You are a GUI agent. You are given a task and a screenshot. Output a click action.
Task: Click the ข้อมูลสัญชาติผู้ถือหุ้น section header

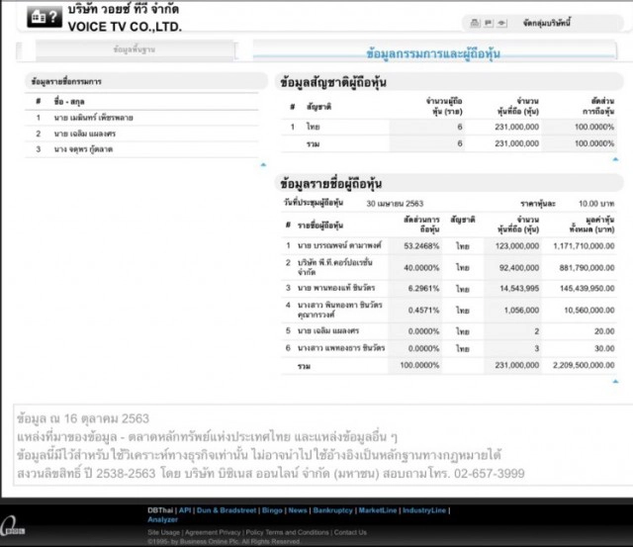pos(449,82)
